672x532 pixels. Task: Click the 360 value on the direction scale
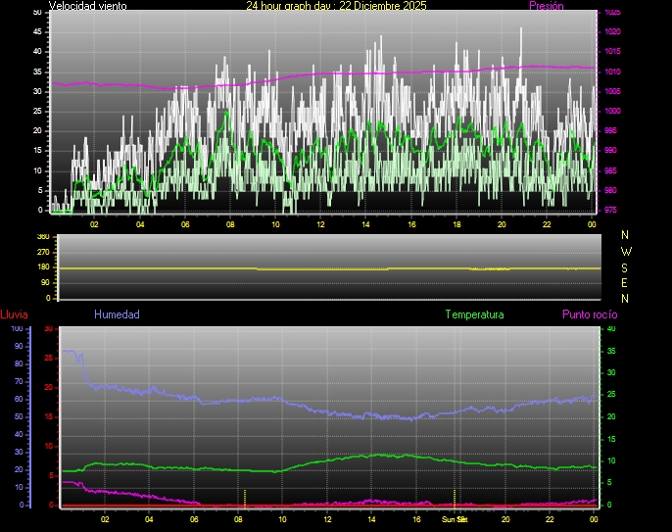click(x=42, y=237)
